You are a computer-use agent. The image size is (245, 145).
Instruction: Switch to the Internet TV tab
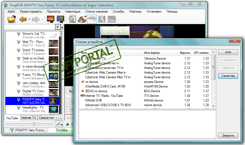(x=29, y=118)
